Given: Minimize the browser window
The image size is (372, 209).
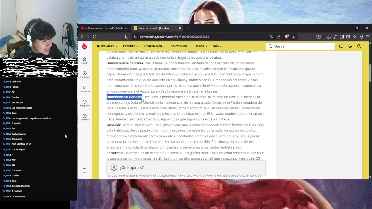Looking at the screenshot, I should pos(347,28).
